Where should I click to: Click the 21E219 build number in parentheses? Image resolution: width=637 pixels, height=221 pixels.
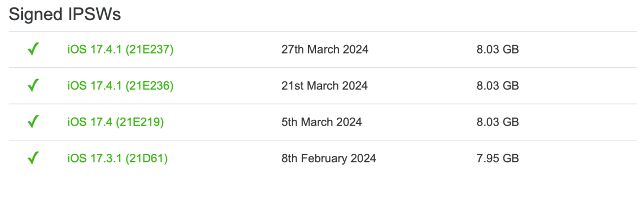[140, 122]
